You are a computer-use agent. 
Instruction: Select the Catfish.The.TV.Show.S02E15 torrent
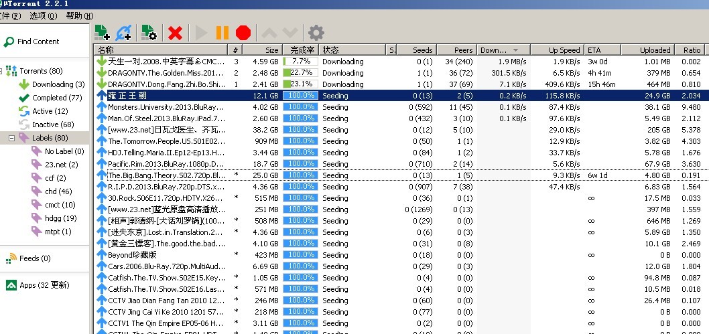click(x=401, y=278)
